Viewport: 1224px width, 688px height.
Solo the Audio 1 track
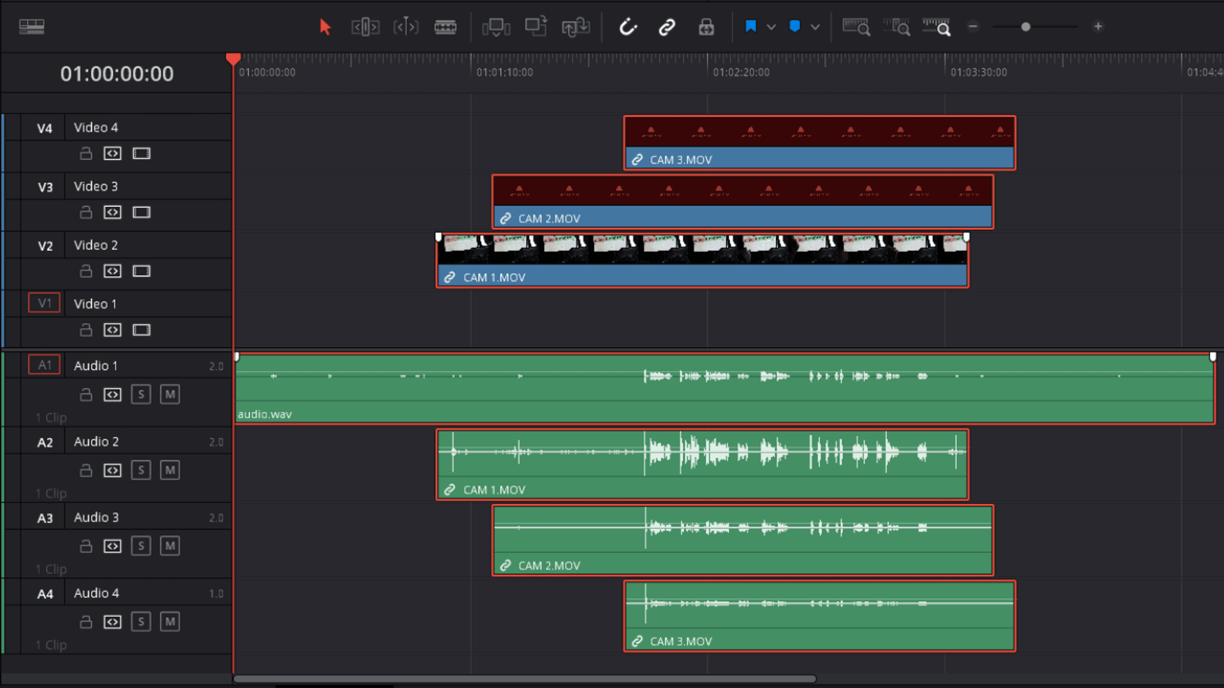pyautogui.click(x=141, y=394)
